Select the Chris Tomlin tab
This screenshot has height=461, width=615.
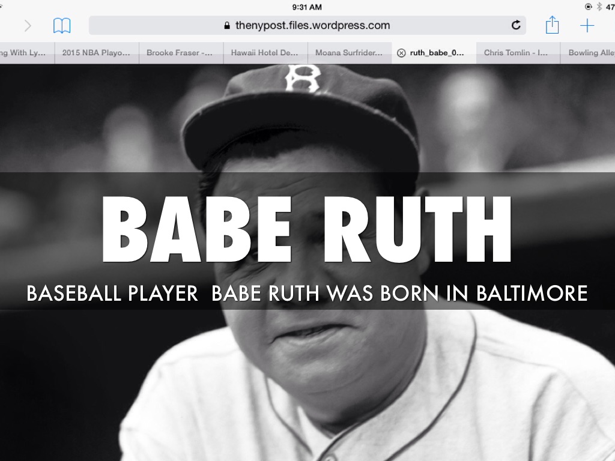[516, 53]
